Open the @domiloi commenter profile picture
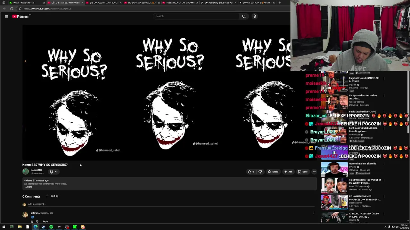This screenshot has height=230, width=410. [x=25, y=215]
